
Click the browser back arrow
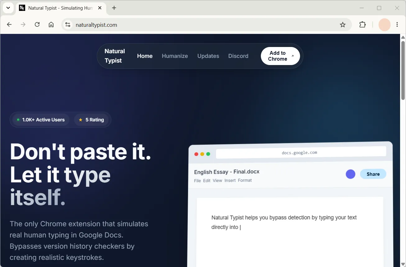point(9,25)
